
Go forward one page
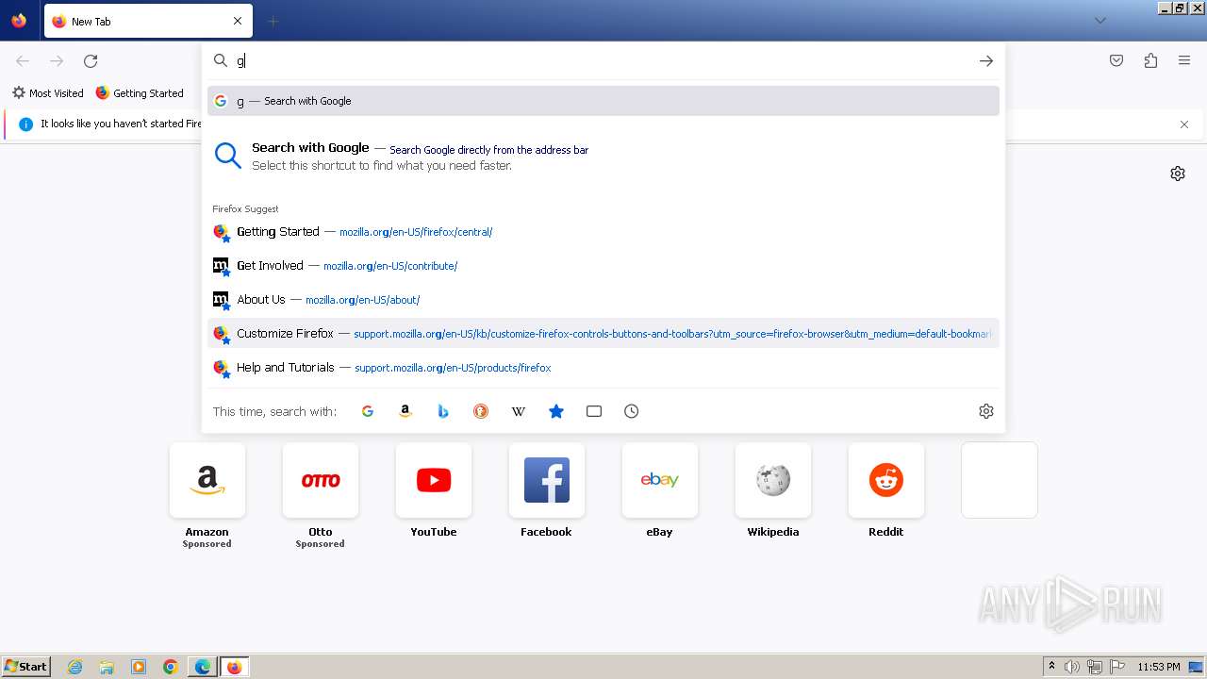coord(57,61)
